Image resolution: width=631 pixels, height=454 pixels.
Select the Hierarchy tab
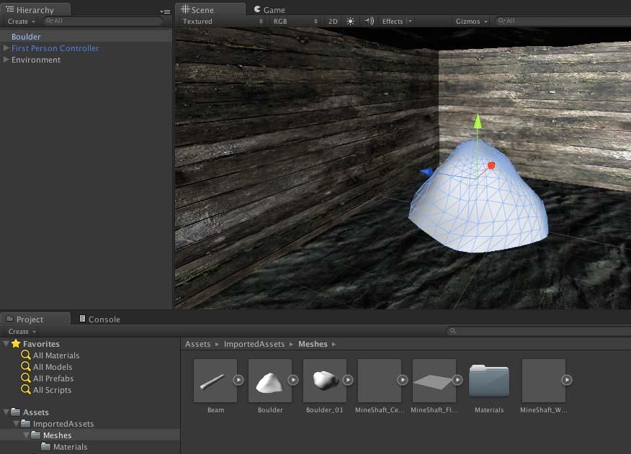coord(35,9)
